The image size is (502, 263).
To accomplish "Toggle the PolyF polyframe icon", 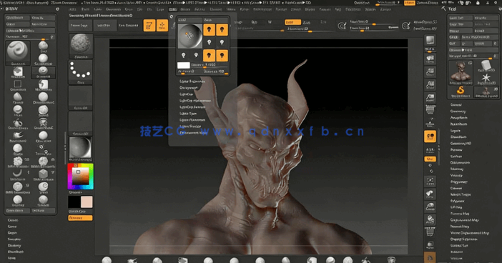I will 430,232.
